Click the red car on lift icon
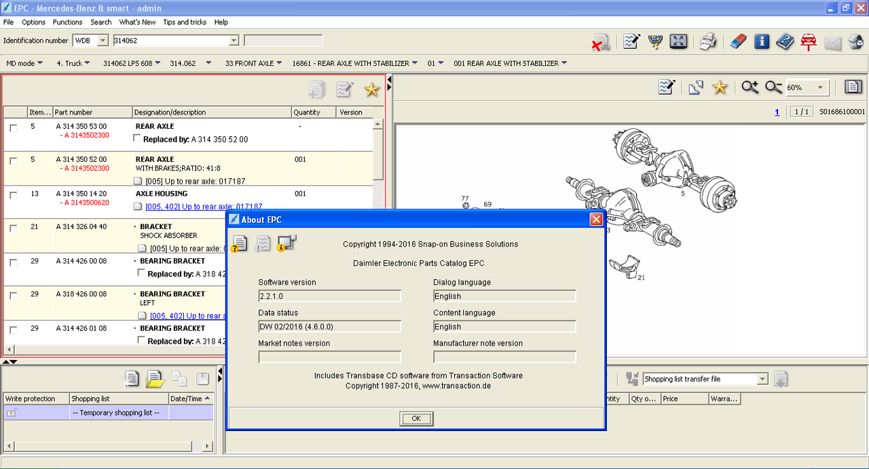 click(x=808, y=42)
